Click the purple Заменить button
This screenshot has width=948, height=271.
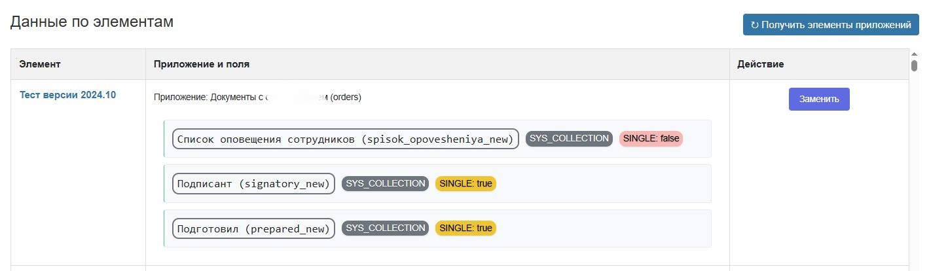click(819, 99)
